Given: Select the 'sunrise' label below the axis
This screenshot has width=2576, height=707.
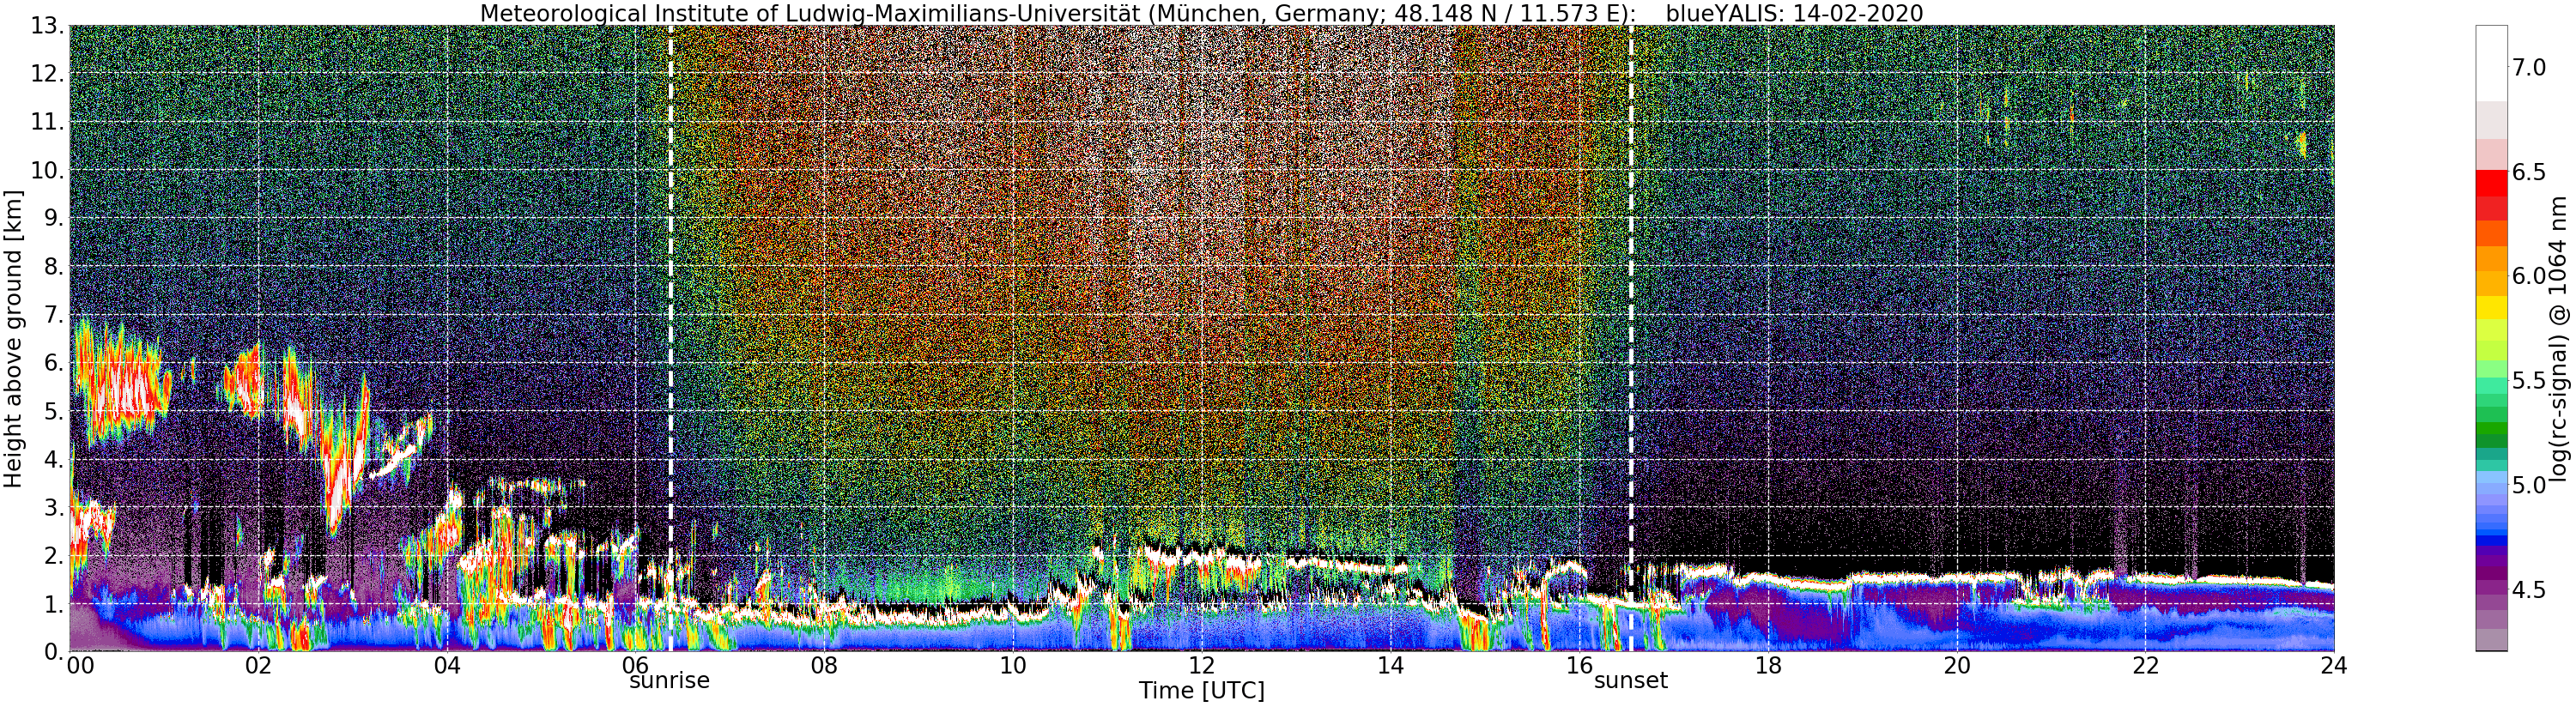Looking at the screenshot, I should [669, 681].
